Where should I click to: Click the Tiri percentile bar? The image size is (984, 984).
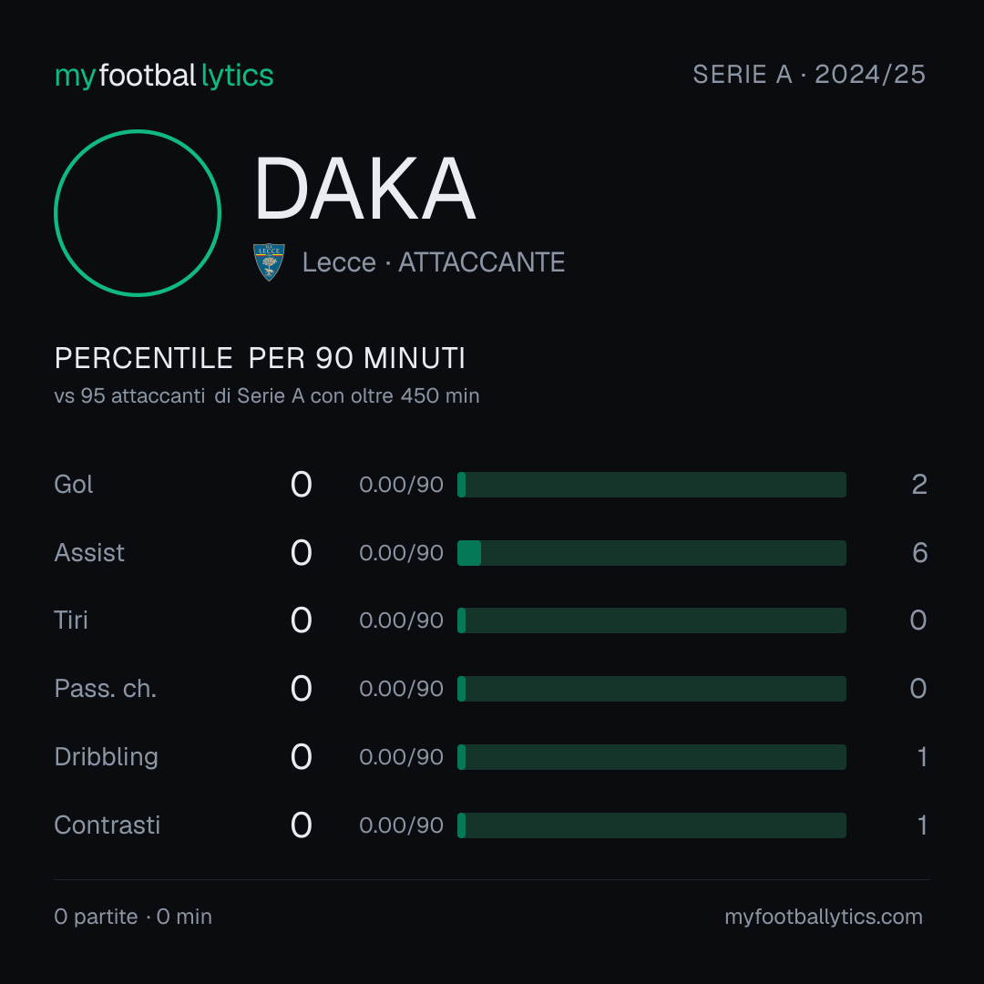(x=651, y=620)
